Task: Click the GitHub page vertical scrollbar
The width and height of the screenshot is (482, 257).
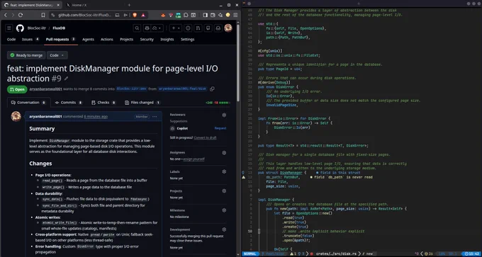Action: tap(238, 63)
